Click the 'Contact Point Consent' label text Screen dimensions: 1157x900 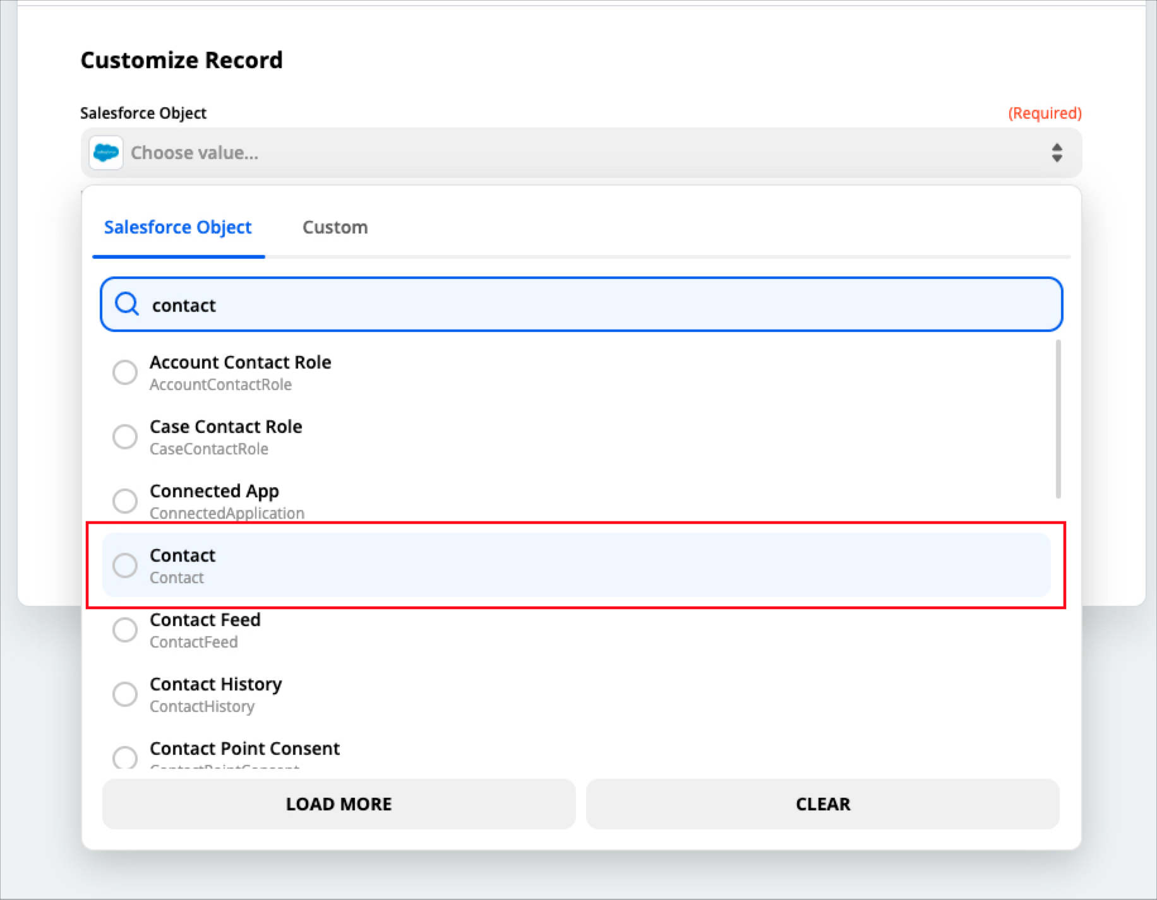click(244, 749)
